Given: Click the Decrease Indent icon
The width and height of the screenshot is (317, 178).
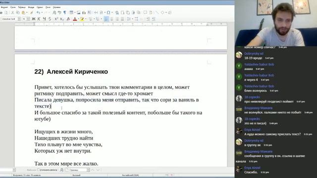Looking at the screenshot, I should pos(154,19).
